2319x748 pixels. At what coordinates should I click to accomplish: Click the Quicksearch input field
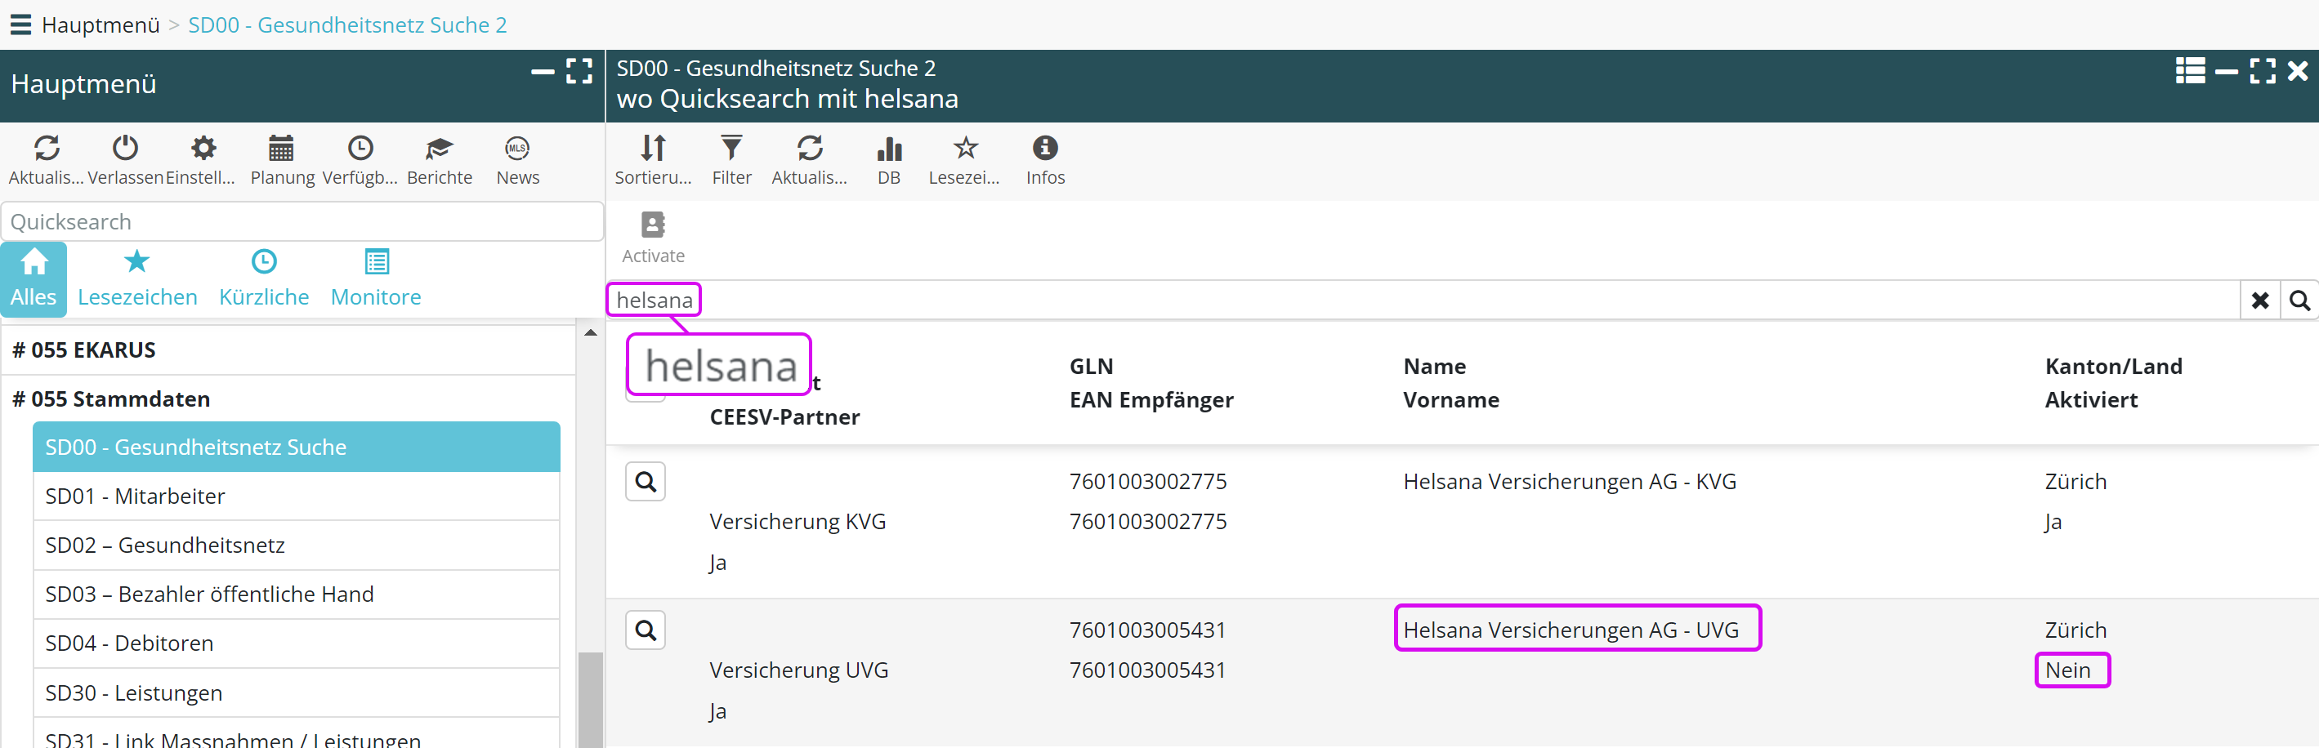pyautogui.click(x=302, y=221)
